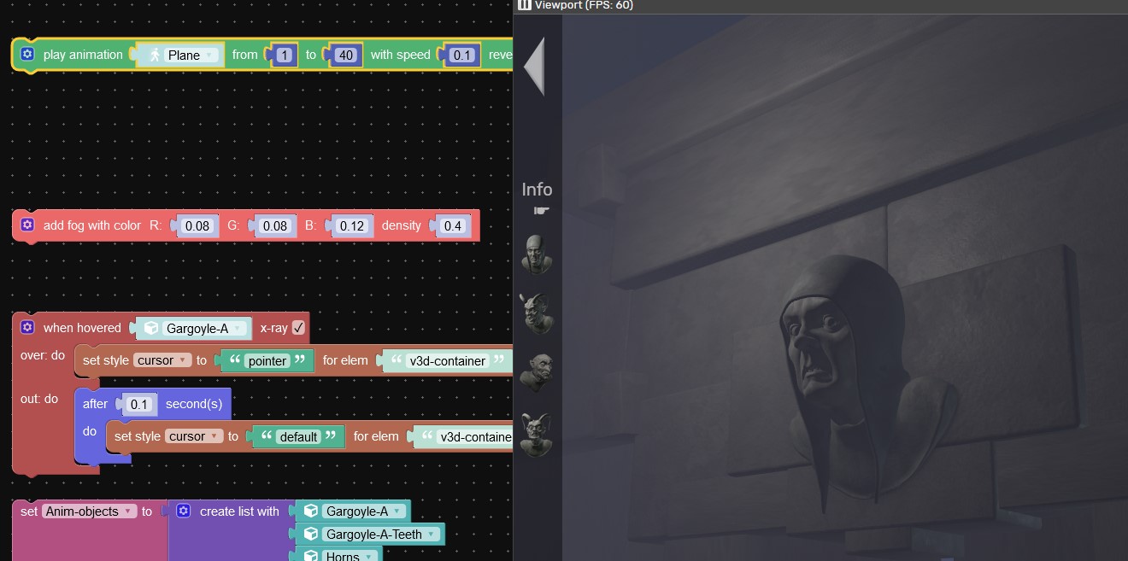Viewport: 1128px width, 561px height.
Task: Select the bottom winged gargoyle thumbnail
Action: [x=538, y=434]
